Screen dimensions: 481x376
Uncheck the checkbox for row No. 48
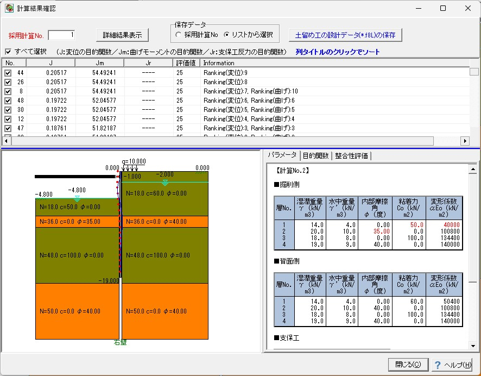pyautogui.click(x=8, y=101)
